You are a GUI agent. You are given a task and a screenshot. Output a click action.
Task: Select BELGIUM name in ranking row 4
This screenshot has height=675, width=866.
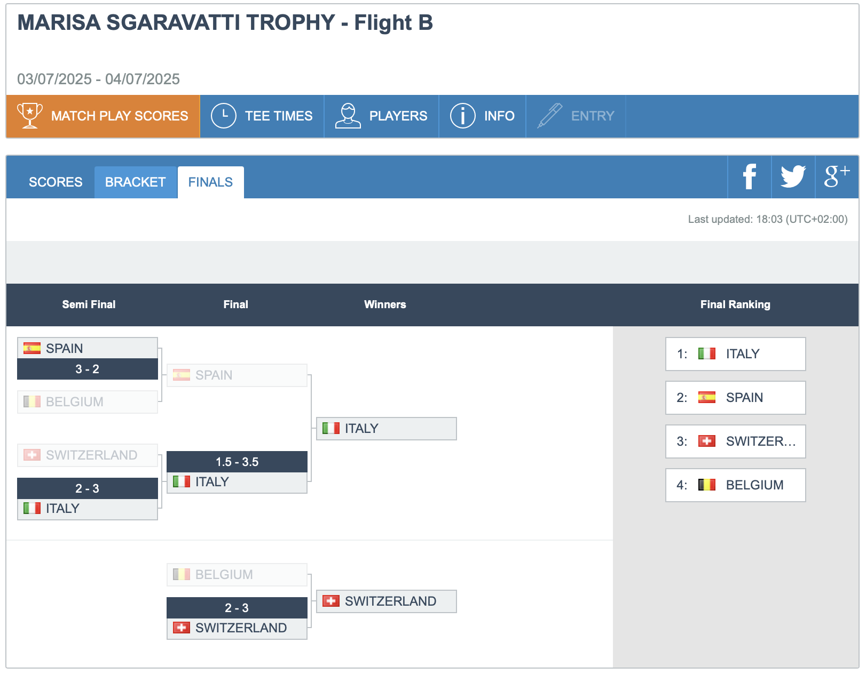[755, 485]
